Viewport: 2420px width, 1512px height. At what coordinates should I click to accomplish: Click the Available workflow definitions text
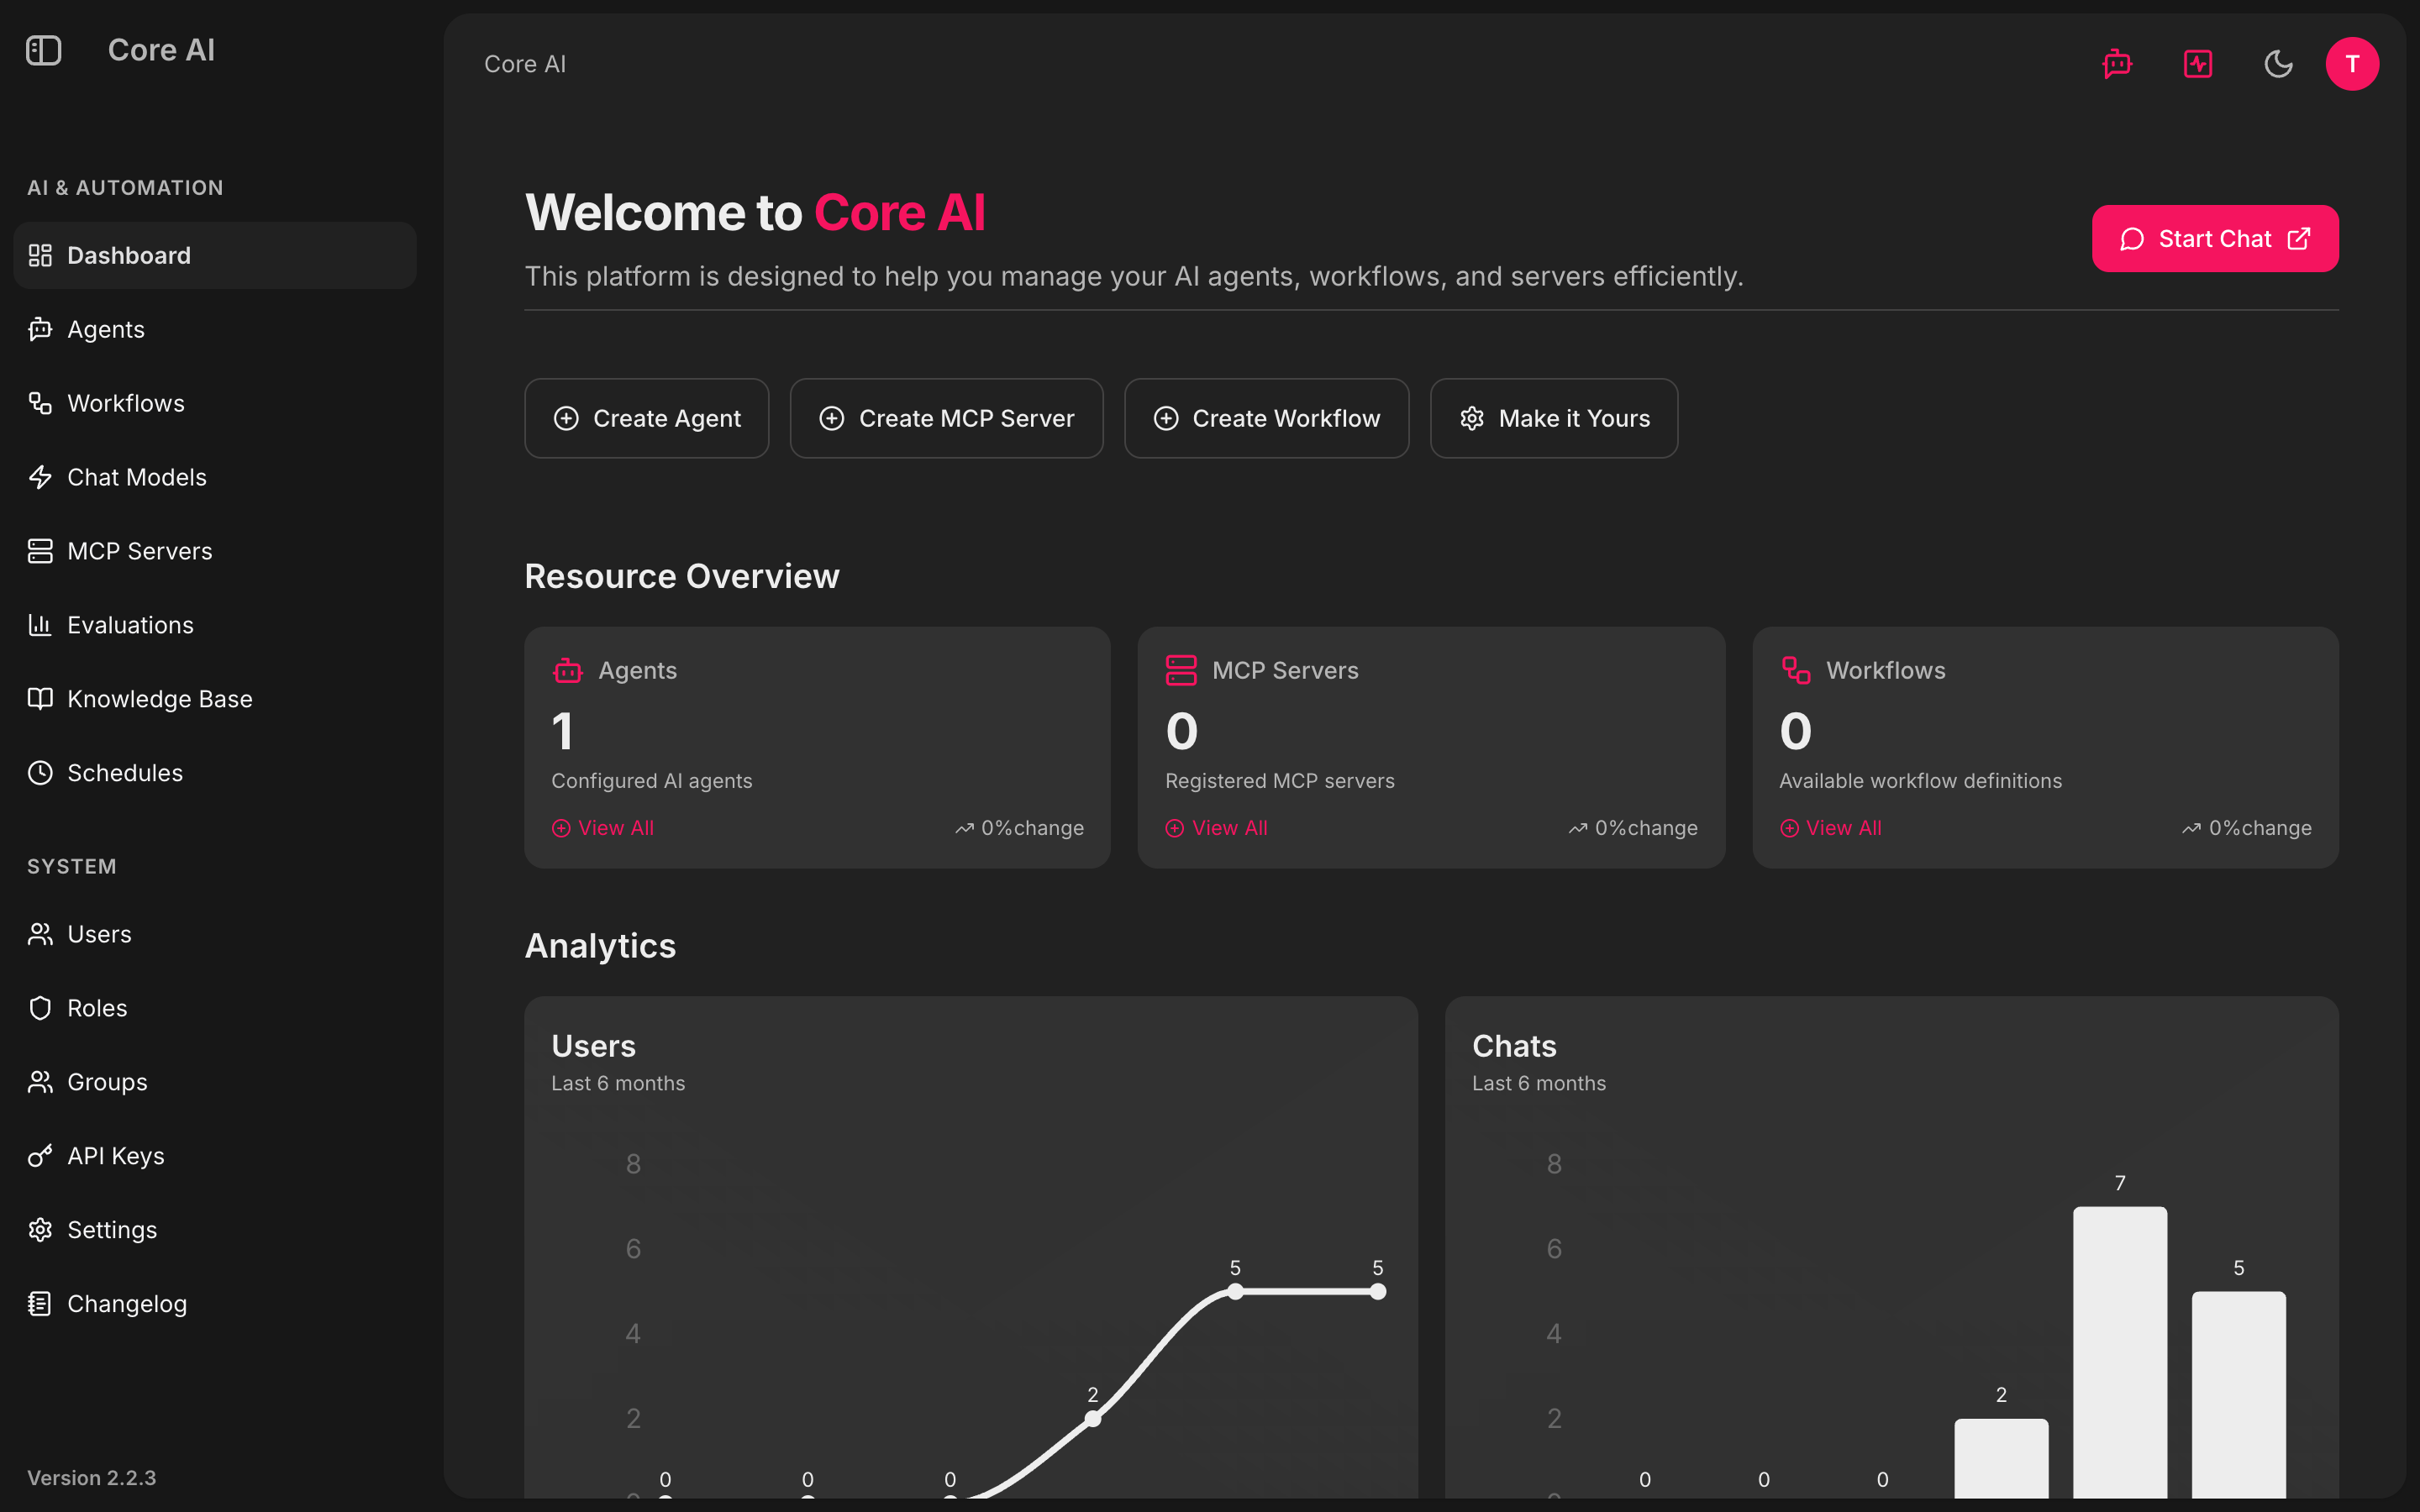point(1920,780)
